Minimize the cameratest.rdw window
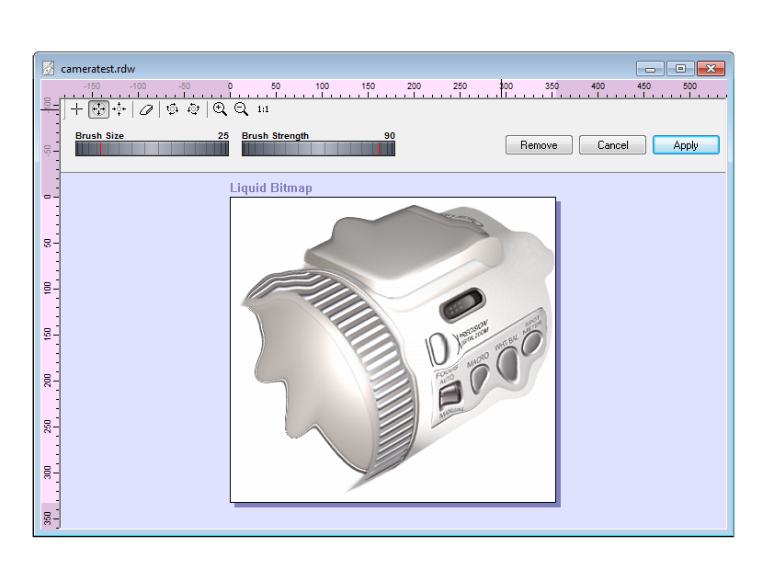 [x=651, y=69]
